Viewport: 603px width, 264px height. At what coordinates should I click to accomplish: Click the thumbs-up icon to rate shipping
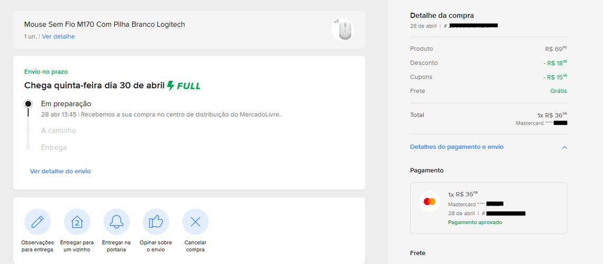click(x=156, y=222)
